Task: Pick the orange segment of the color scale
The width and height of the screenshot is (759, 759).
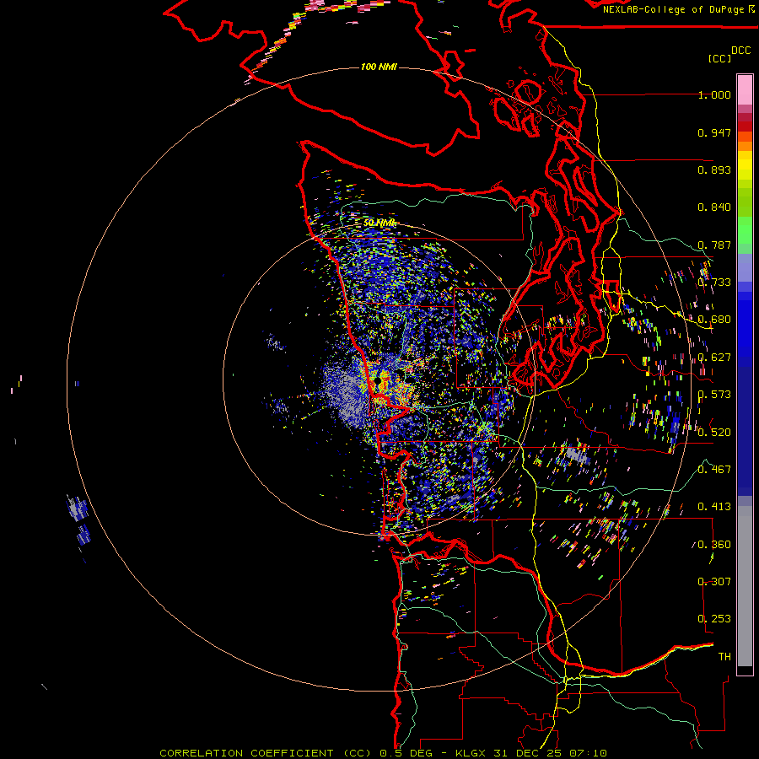Action: (x=745, y=146)
